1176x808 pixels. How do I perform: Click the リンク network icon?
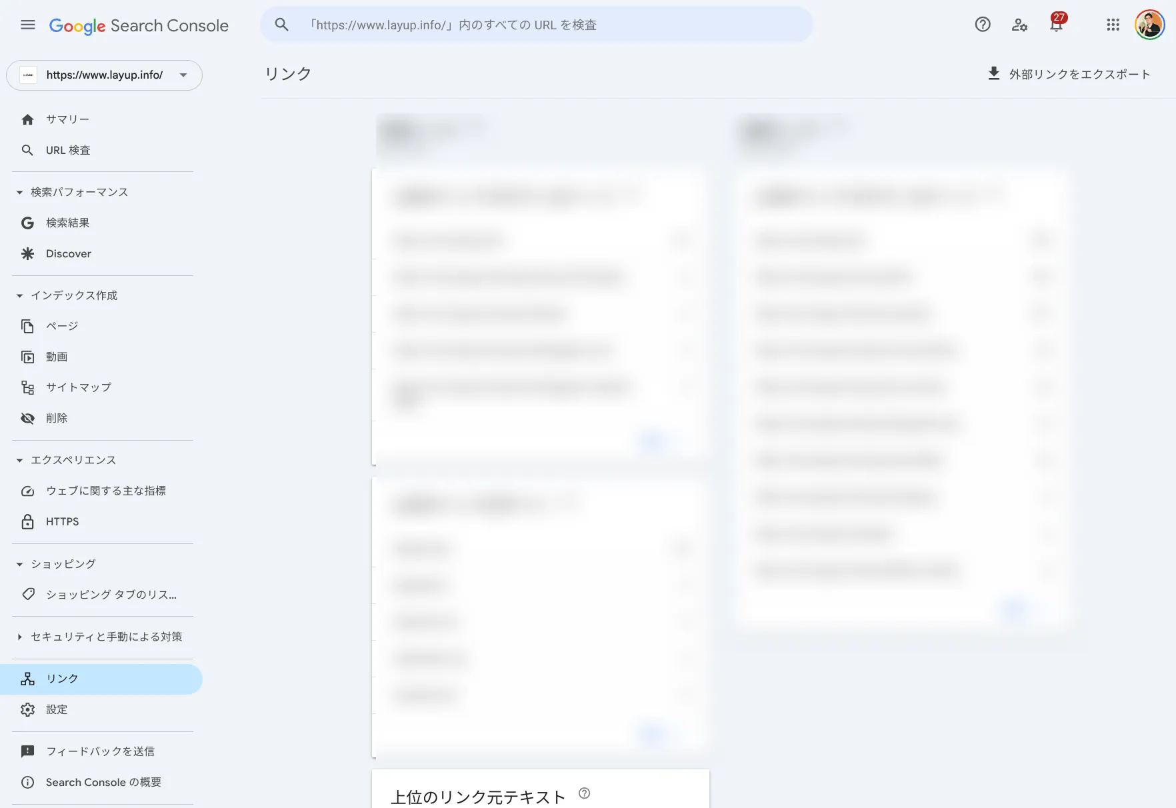tap(27, 679)
